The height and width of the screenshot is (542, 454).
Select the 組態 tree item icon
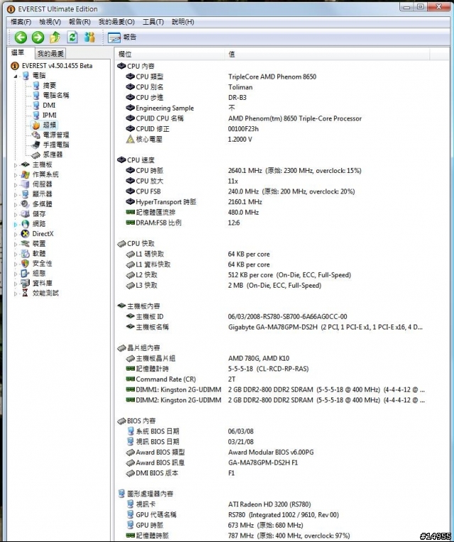pyautogui.click(x=26, y=273)
